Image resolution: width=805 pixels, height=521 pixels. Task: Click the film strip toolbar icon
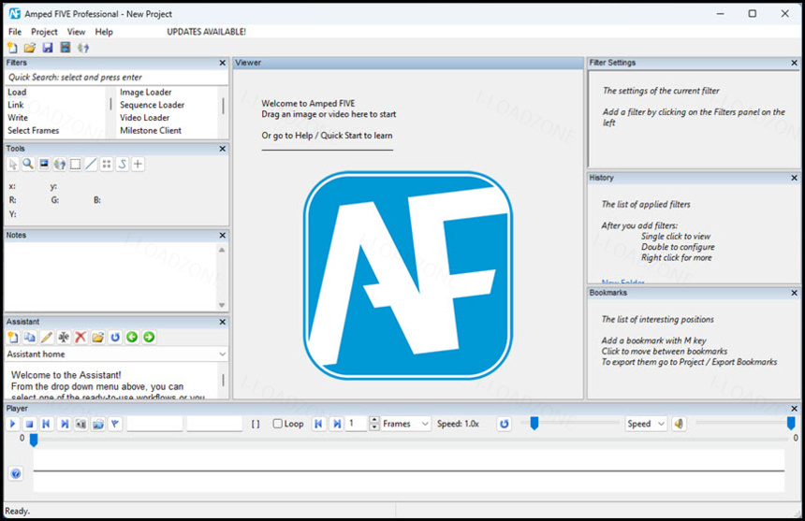pos(66,48)
